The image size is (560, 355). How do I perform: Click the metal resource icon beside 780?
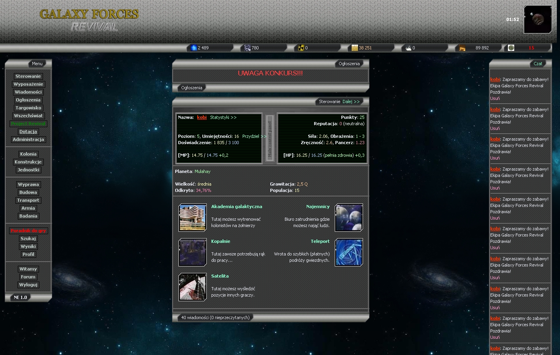[x=247, y=48]
